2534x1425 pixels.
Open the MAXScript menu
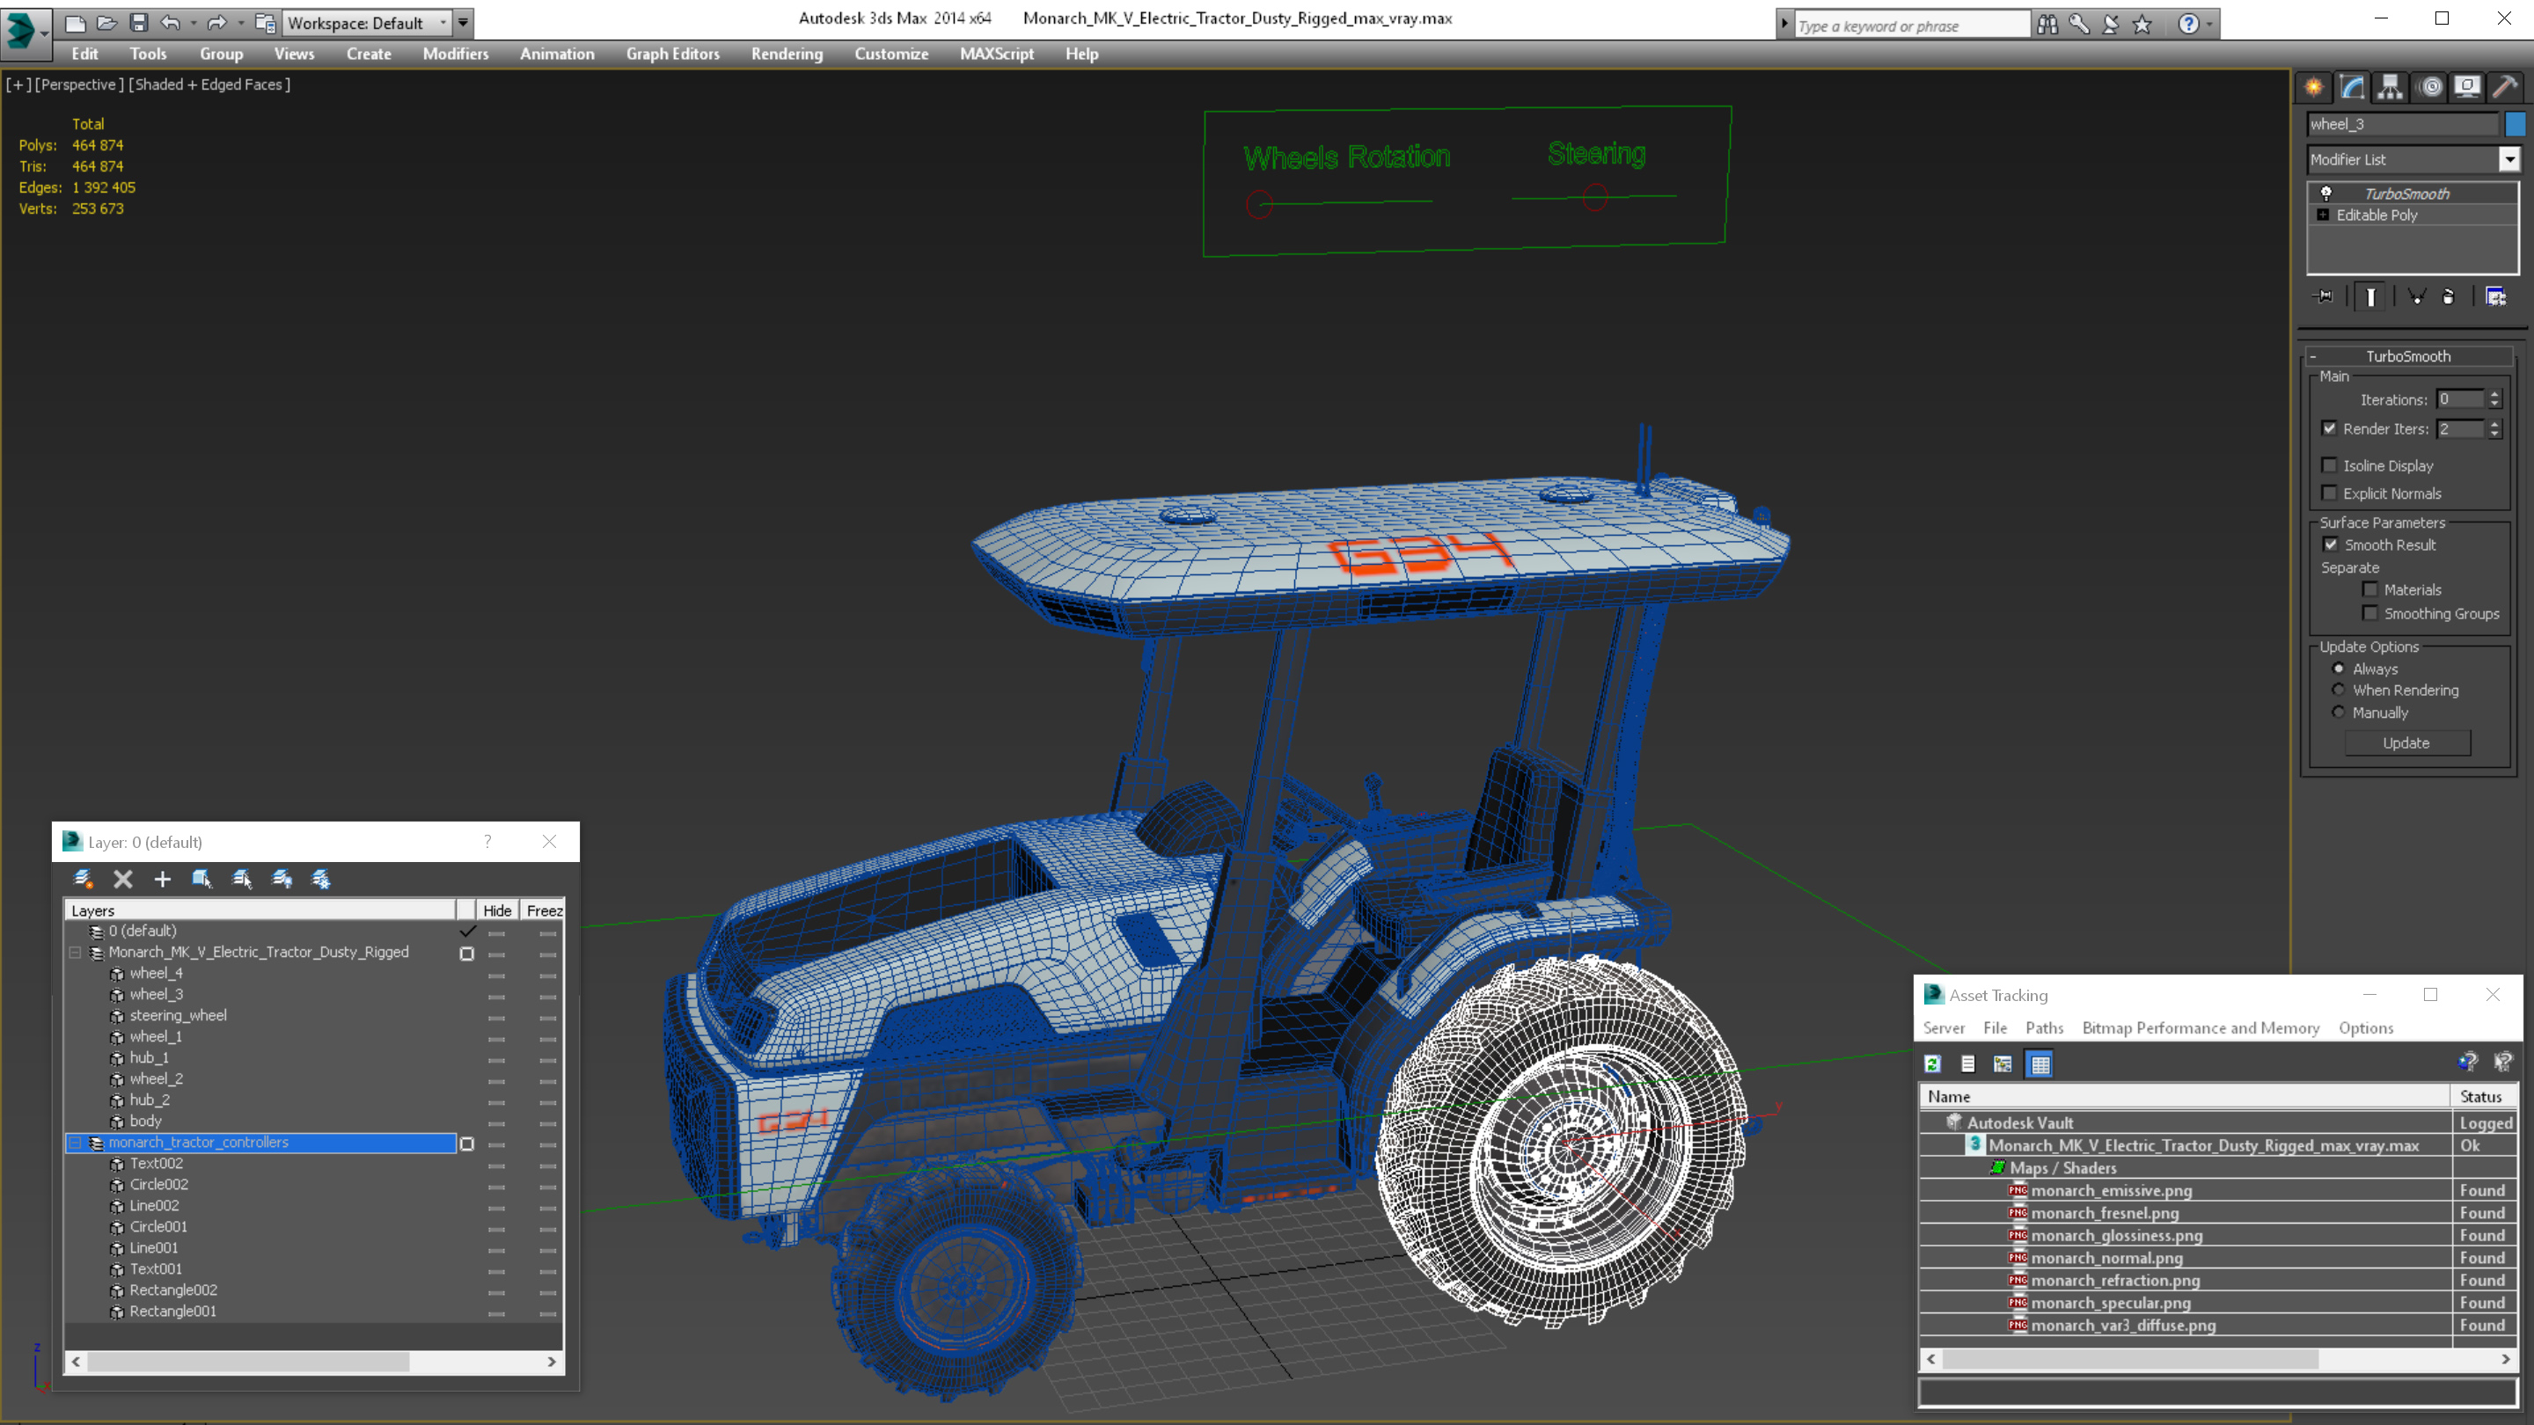997,54
